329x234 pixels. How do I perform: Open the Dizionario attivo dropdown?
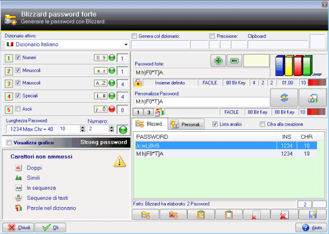[67, 44]
